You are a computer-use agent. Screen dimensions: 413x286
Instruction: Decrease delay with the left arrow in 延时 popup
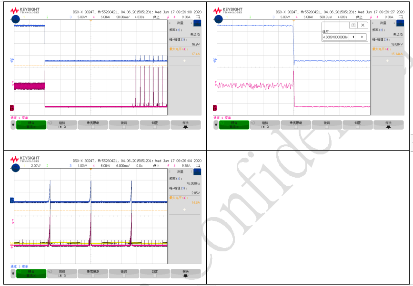tap(353, 37)
